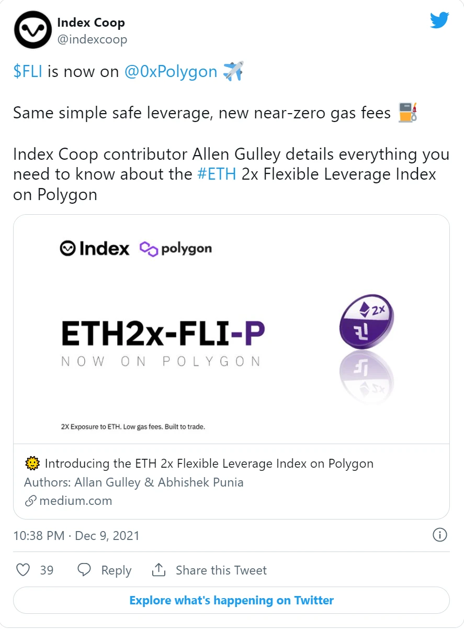Screen dimensions: 464x629
Task: Open the Index Coop profile avatar
Action: click(31, 30)
